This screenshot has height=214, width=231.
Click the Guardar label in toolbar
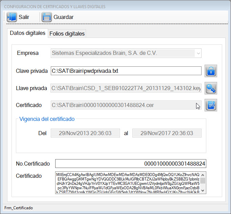click(63, 17)
